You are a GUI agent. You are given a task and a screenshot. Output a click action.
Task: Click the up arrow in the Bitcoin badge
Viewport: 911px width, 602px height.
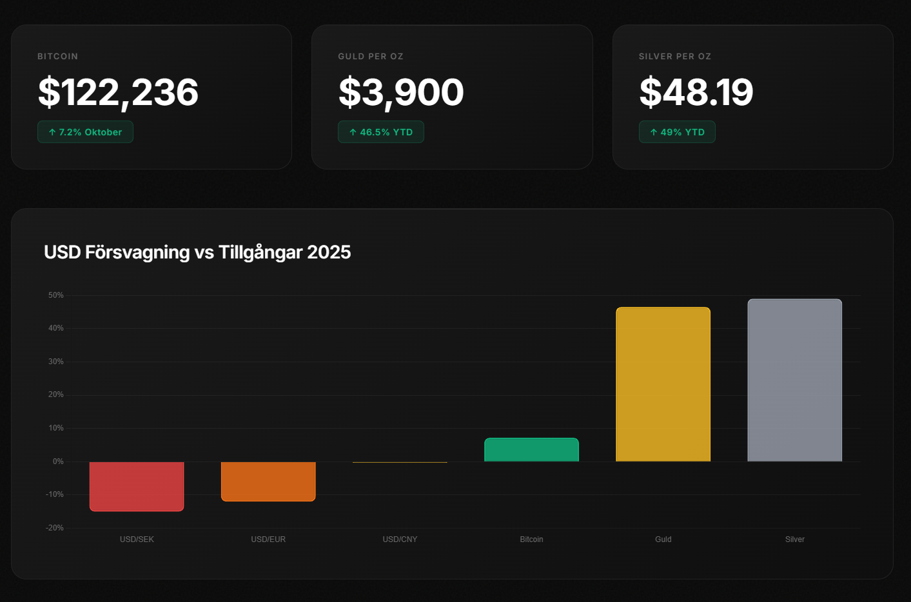click(x=52, y=132)
